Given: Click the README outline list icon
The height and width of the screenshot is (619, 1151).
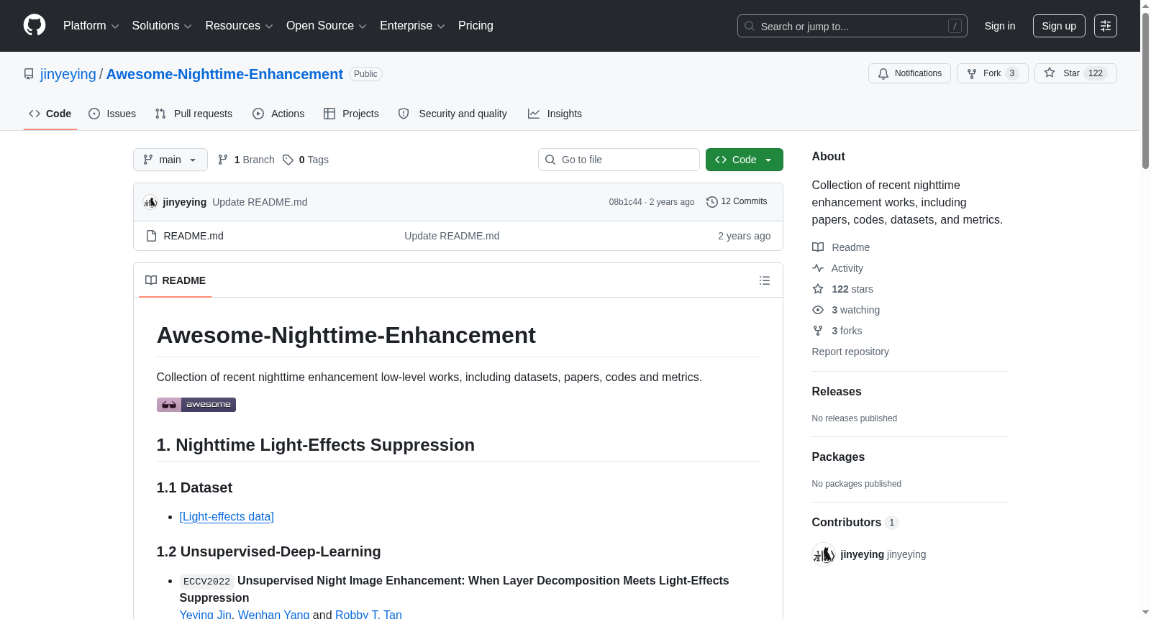Looking at the screenshot, I should [x=765, y=280].
